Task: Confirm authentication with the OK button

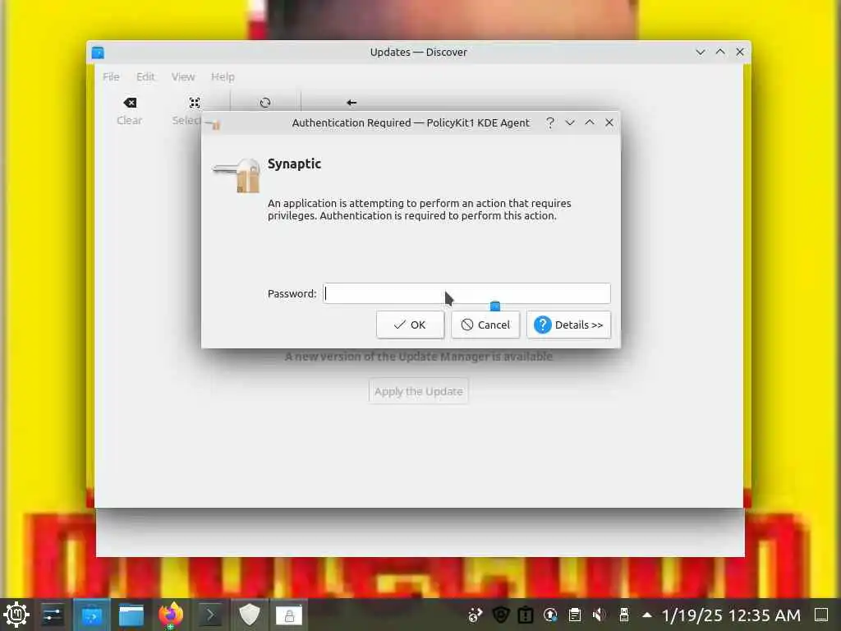Action: point(411,325)
